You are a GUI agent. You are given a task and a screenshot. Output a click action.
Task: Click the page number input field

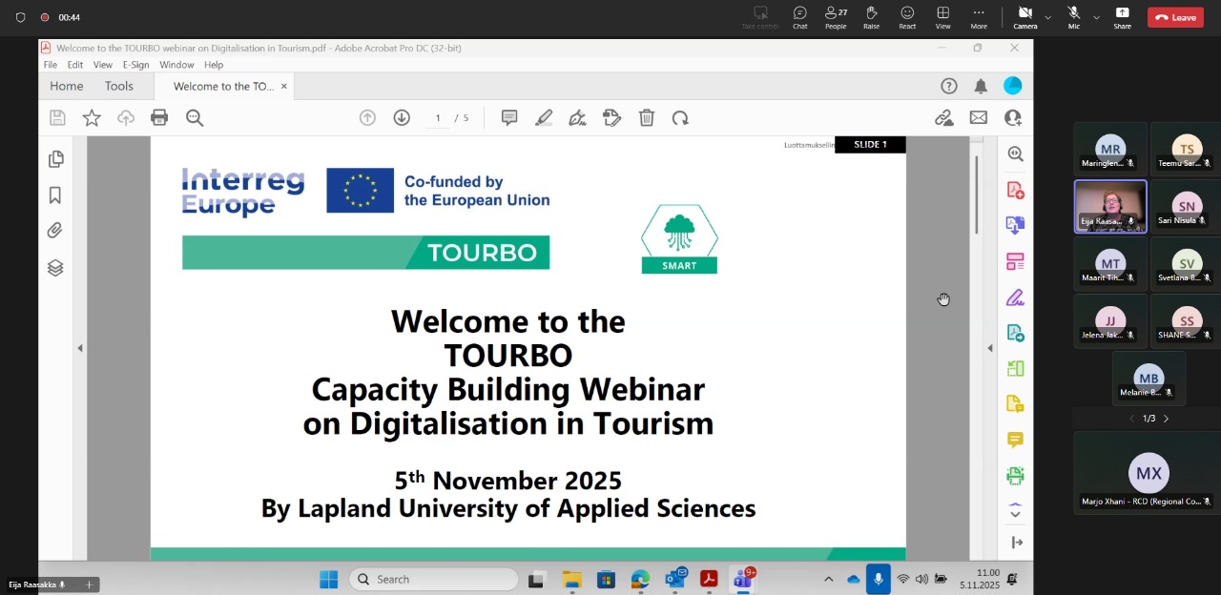coord(438,117)
